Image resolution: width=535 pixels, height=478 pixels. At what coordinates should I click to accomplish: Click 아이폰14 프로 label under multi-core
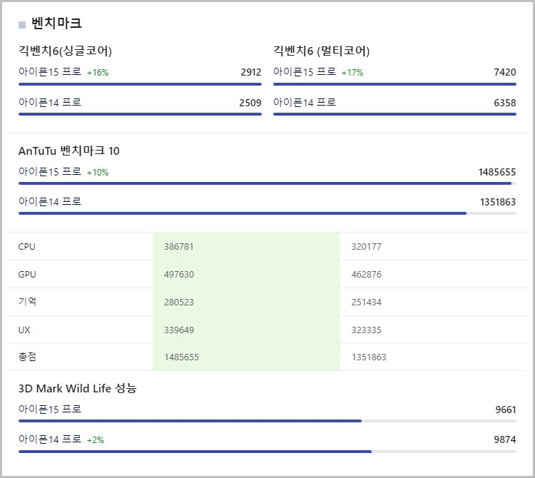point(305,102)
